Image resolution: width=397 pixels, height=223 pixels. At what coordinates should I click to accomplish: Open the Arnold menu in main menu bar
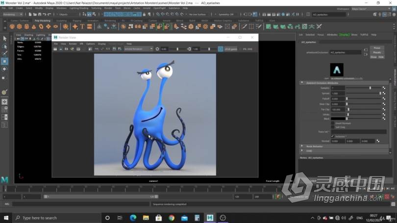(147, 8)
